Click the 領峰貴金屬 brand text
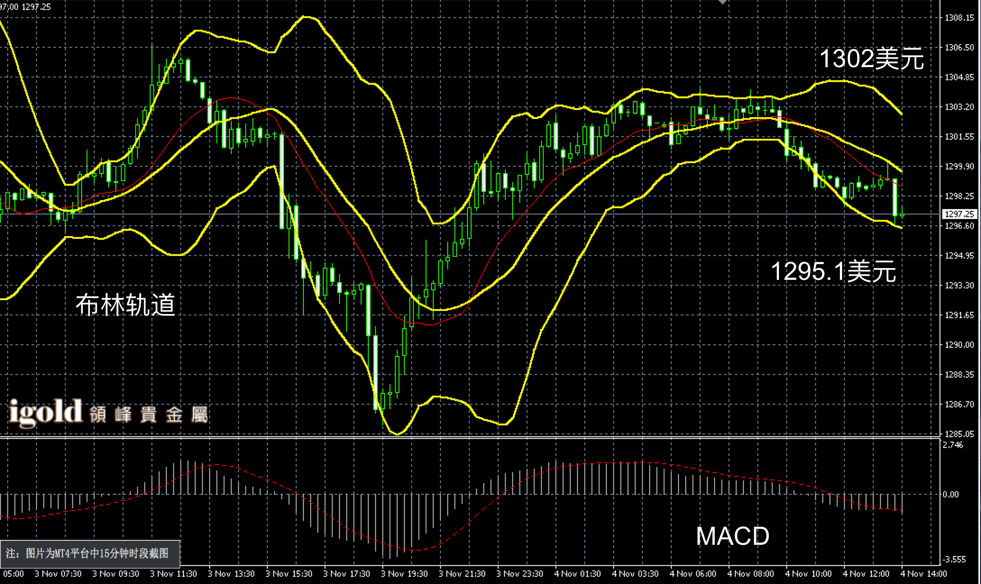The height and width of the screenshot is (584, 981). click(x=149, y=415)
